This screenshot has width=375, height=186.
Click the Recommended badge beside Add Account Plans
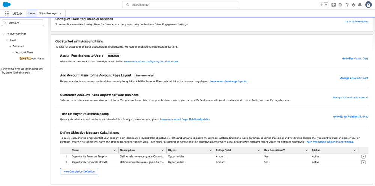(144, 76)
